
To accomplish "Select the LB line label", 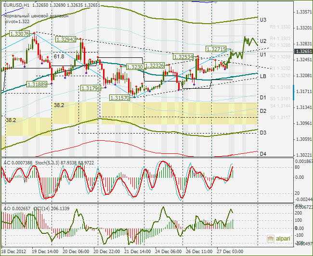I will [263, 76].
